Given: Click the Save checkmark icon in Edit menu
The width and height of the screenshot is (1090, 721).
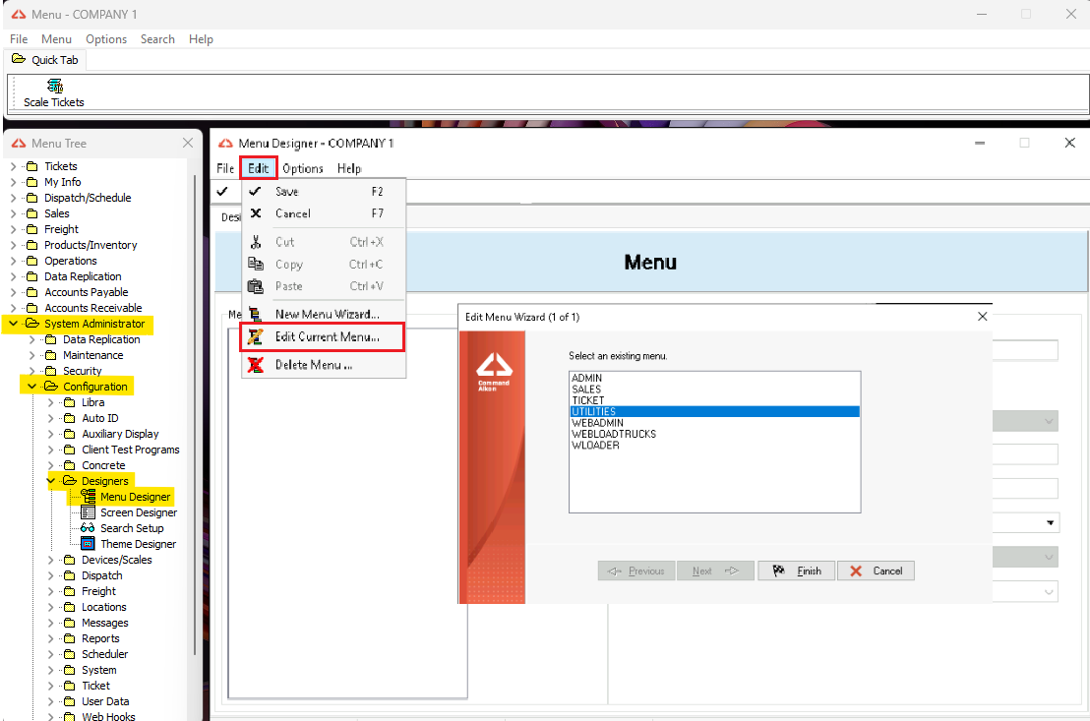Looking at the screenshot, I should 255,191.
